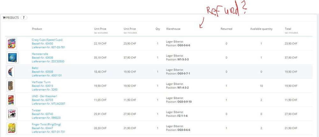Open the Verflixter Turm product link

[41, 82]
